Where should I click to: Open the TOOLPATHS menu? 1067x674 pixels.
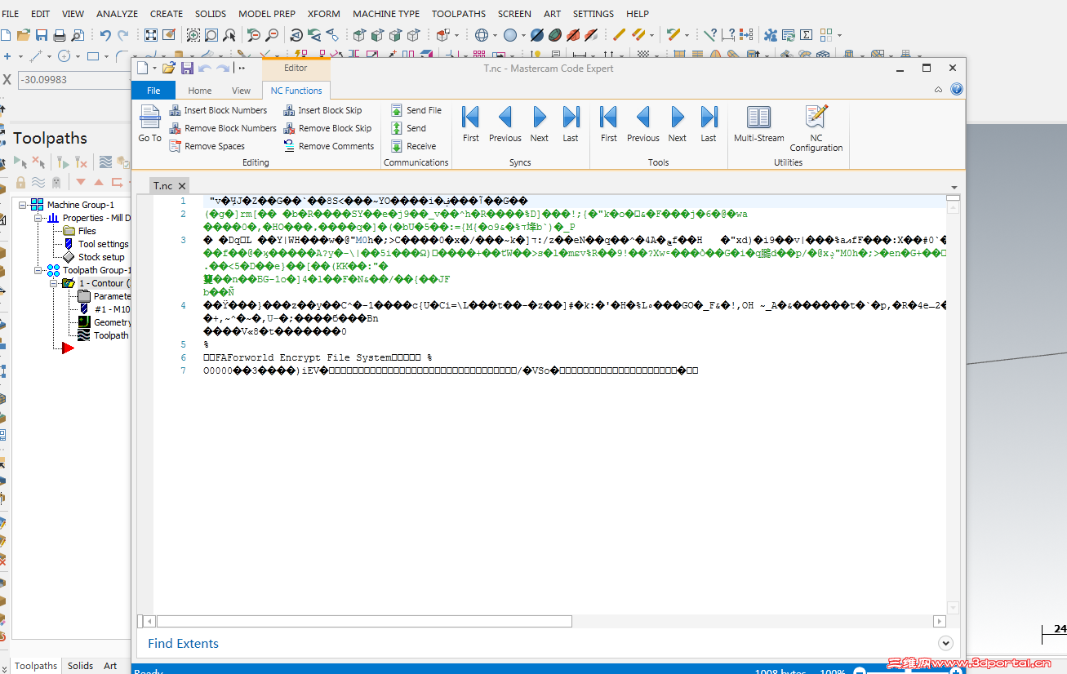coord(459,14)
